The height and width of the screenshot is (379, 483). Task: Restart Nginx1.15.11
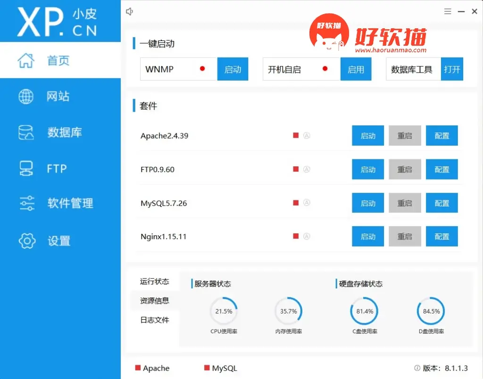[405, 237]
